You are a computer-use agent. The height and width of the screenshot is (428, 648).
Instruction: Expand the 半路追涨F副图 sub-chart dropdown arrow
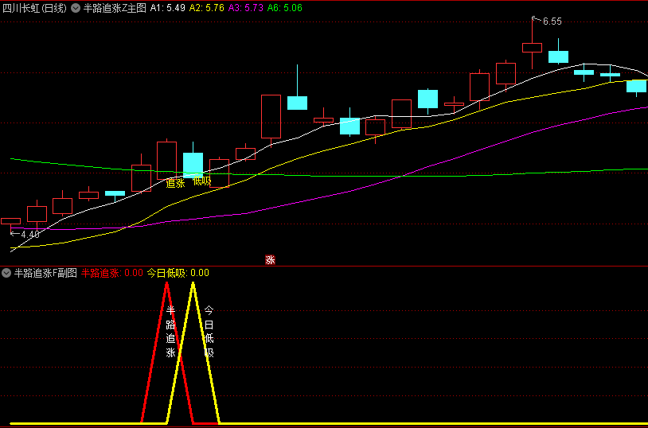coord(7,273)
